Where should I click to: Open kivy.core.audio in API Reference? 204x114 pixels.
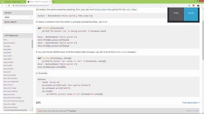pyautogui.click(x=10, y=75)
